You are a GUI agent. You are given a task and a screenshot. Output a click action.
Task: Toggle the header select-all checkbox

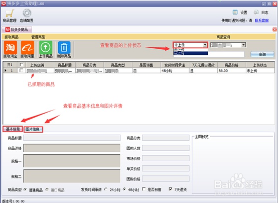[22, 65]
